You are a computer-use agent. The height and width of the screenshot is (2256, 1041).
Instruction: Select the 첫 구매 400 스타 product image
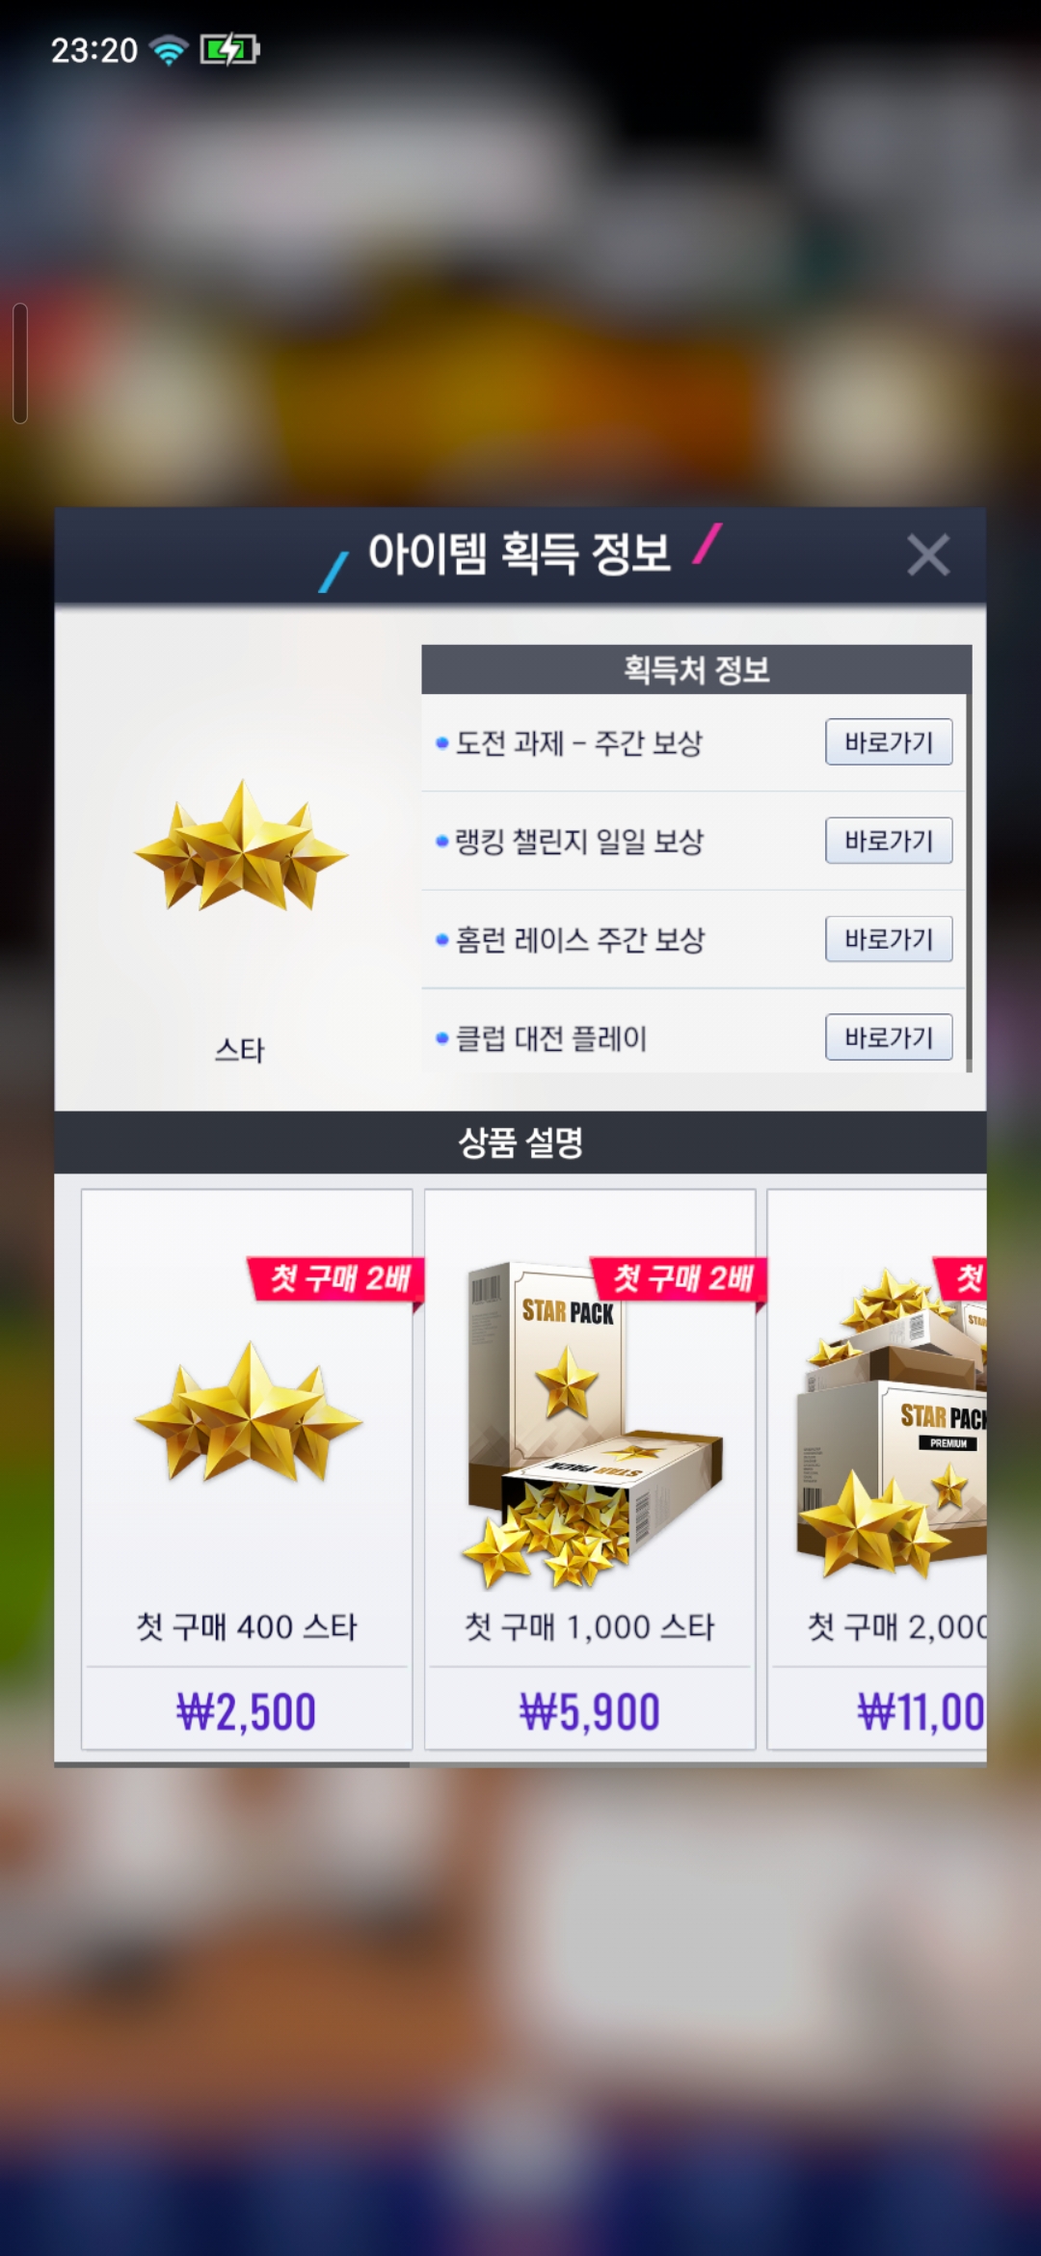tap(249, 1412)
